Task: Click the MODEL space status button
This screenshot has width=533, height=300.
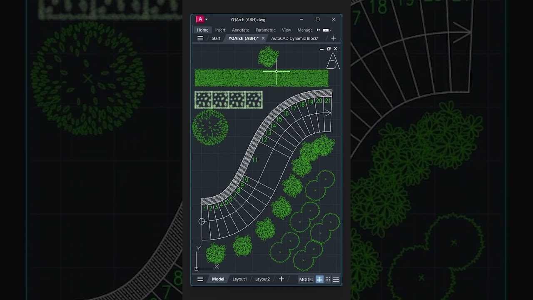Action: click(306, 280)
